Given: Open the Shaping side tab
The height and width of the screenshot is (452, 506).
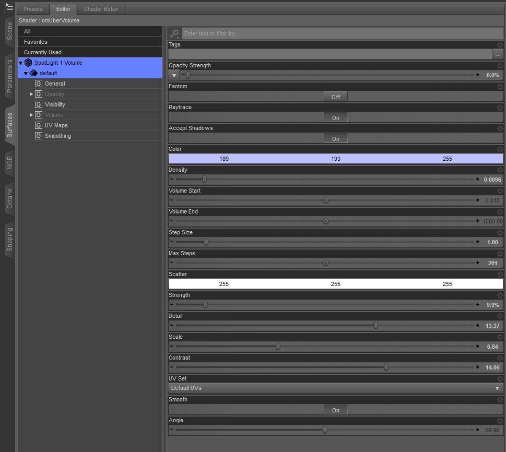Looking at the screenshot, I should point(10,240).
